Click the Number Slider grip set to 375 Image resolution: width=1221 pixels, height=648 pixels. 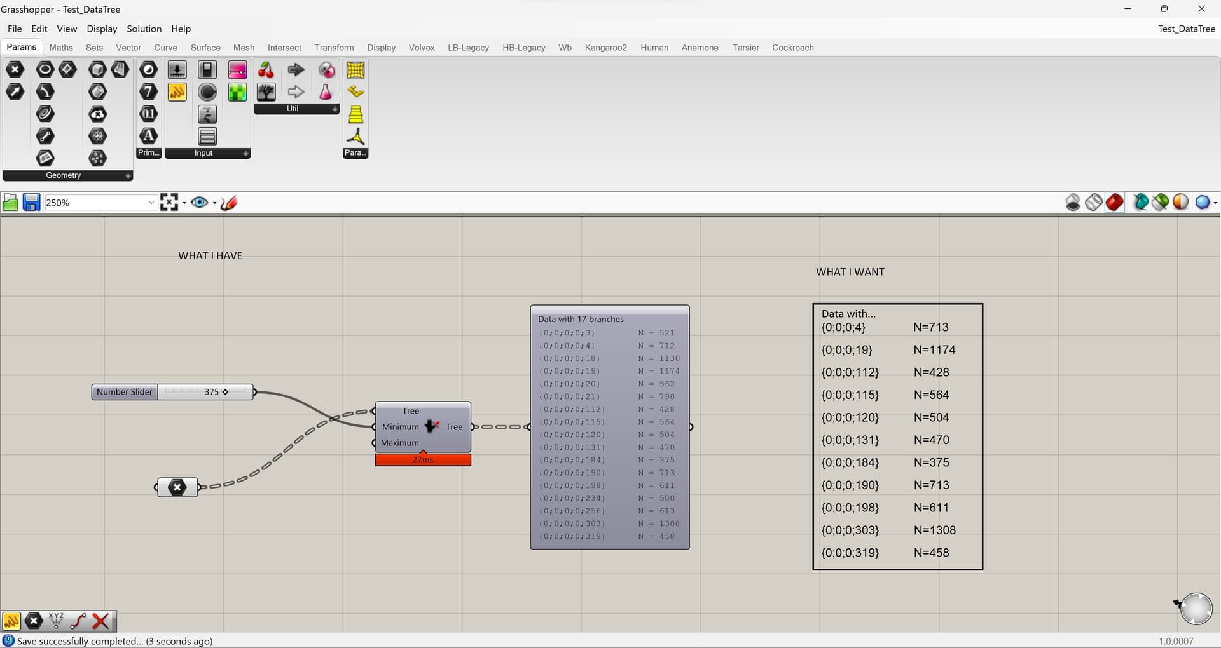224,392
